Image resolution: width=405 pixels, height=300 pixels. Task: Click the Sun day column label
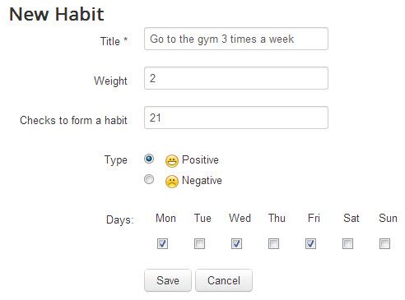point(388,219)
